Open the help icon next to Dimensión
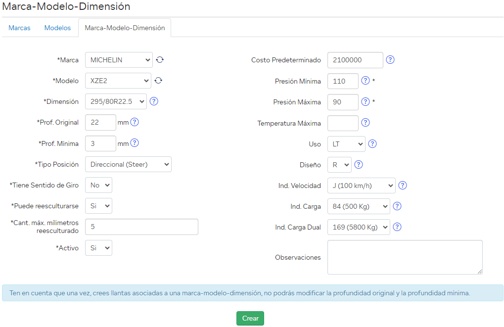This screenshot has width=504, height=327. (154, 101)
